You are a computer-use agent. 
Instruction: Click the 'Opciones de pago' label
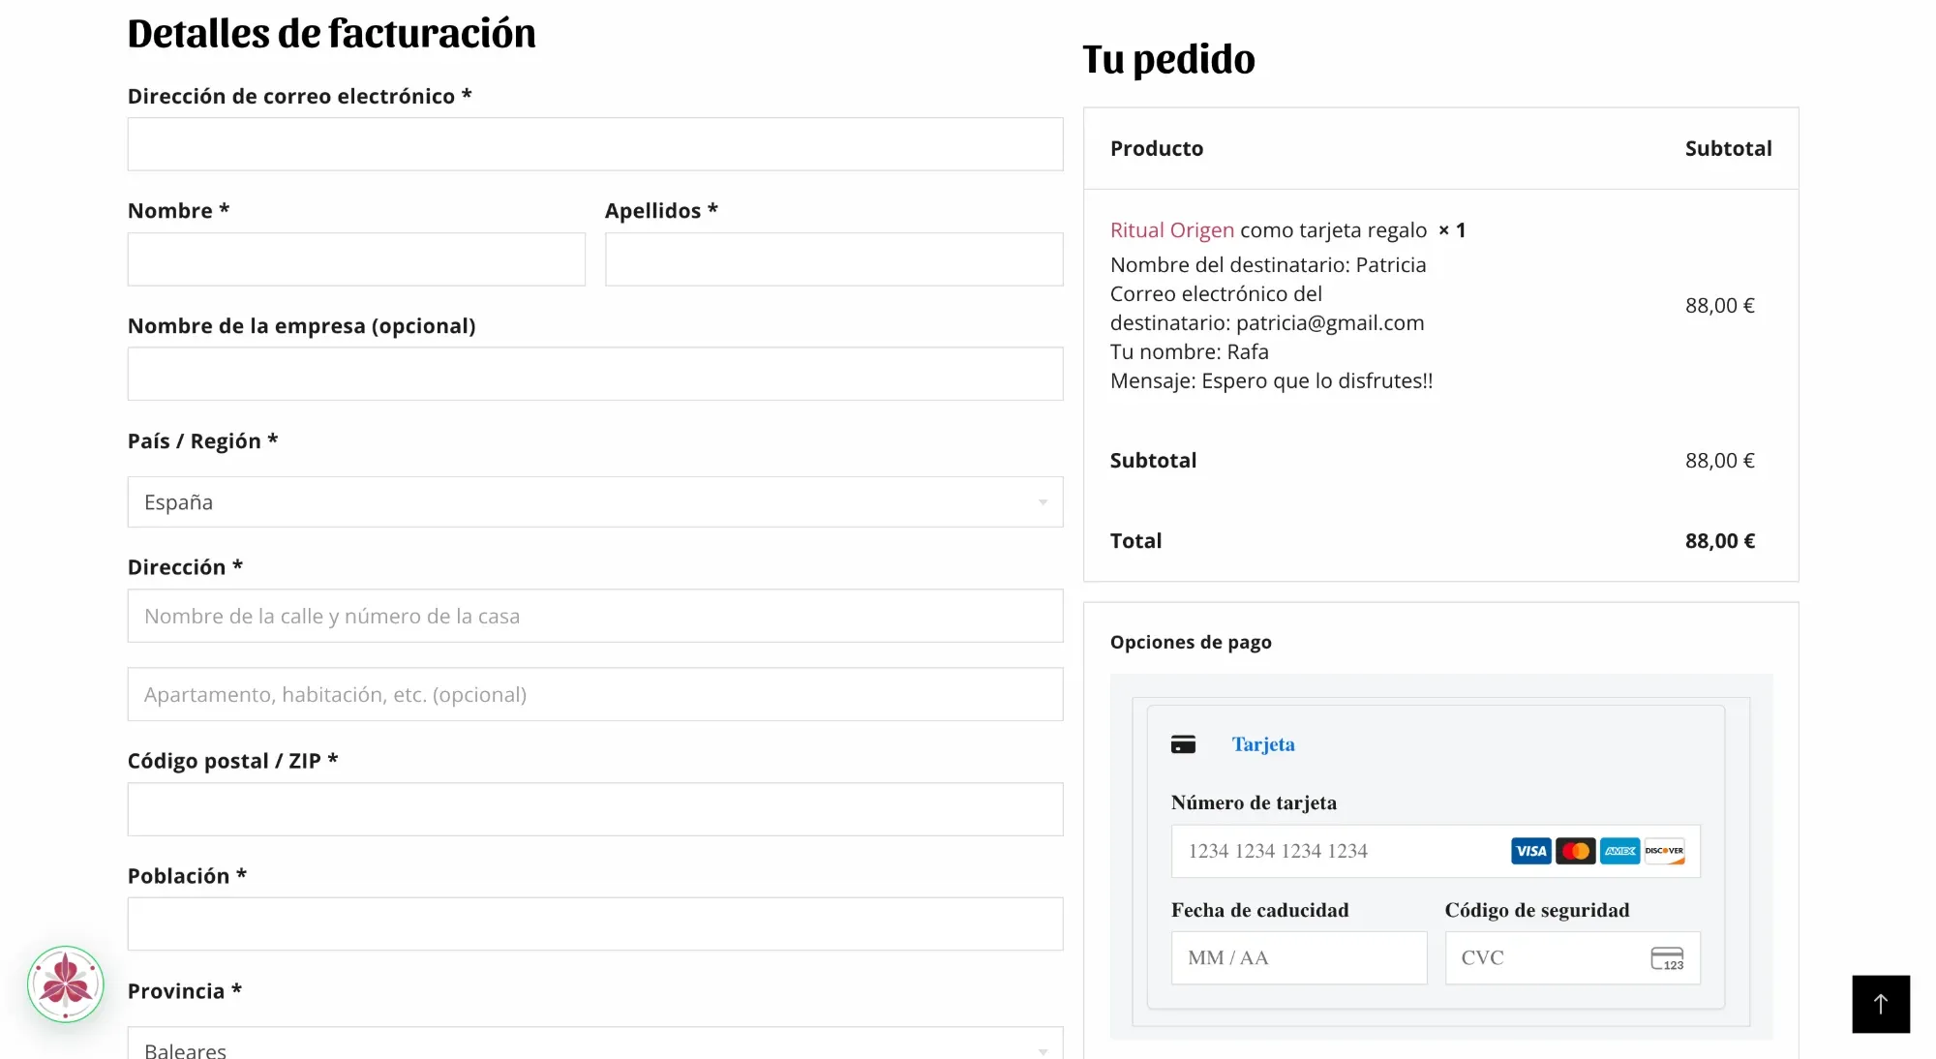point(1191,643)
